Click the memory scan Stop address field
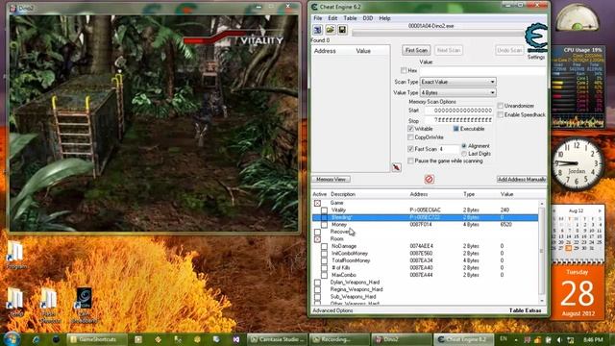Screen dimensions: 615x346 point(458,120)
